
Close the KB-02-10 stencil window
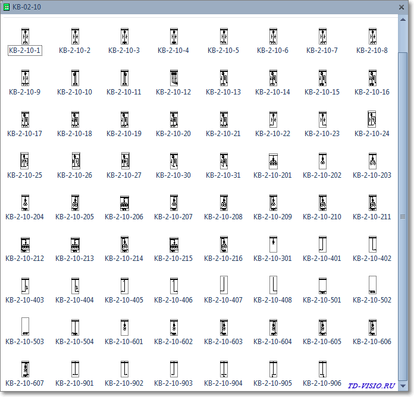point(402,7)
